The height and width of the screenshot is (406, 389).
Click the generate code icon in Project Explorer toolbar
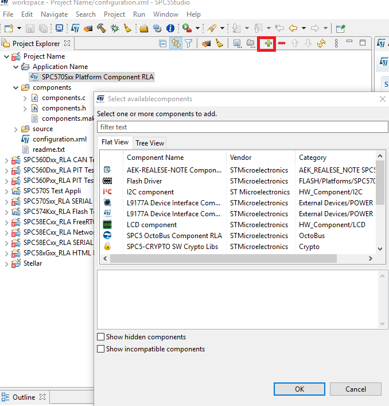(x=206, y=44)
